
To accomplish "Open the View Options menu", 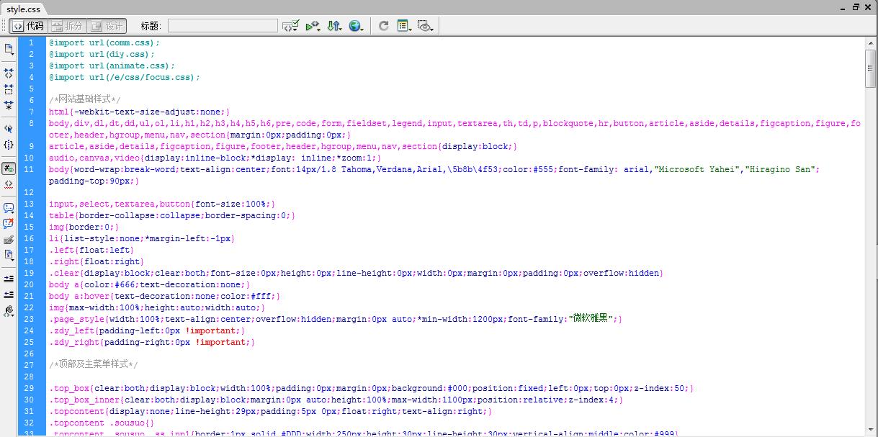I will pyautogui.click(x=404, y=26).
